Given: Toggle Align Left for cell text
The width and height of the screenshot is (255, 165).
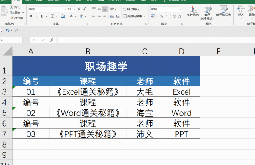Looking at the screenshot, I should pos(94,16).
